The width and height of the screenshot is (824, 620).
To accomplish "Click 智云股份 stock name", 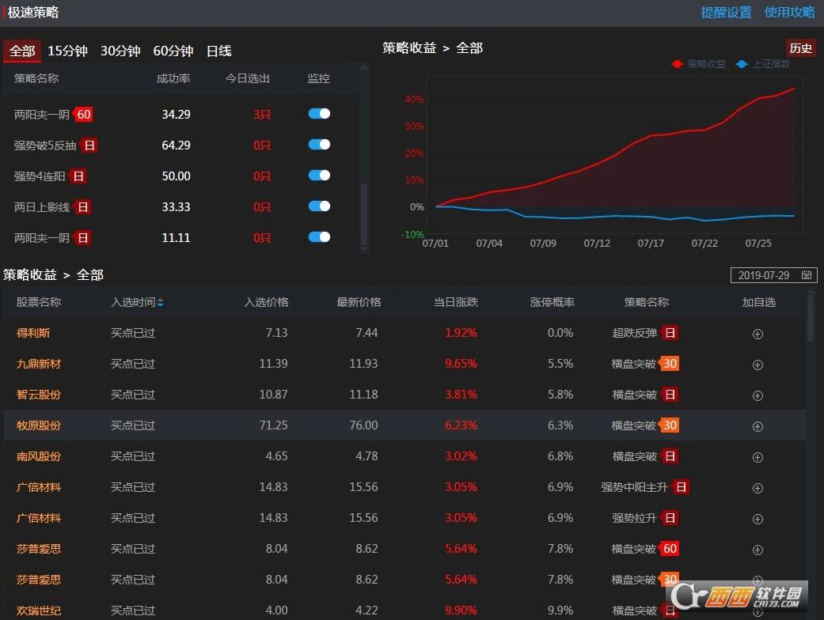I will pos(38,395).
